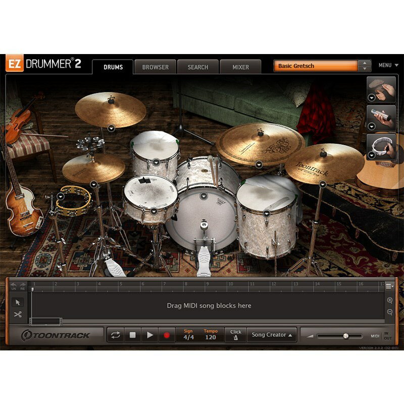Viewport: 404px width, 404px height.
Task: Open the Menu dropdown
Action: (388, 66)
